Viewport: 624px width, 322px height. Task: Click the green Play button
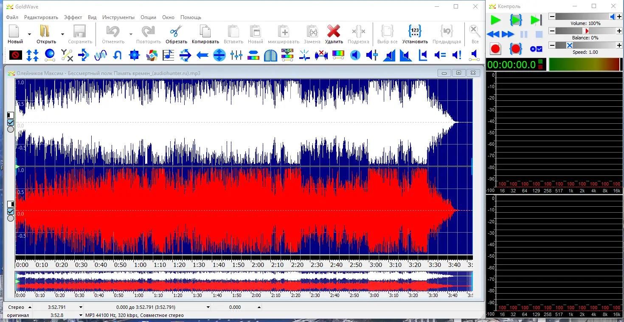[x=495, y=20]
